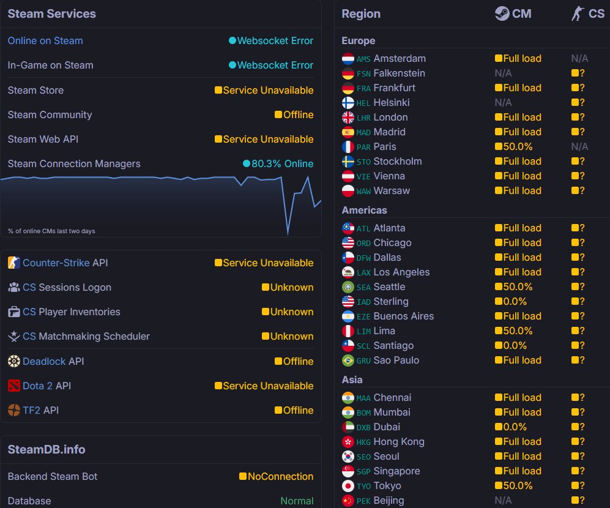Open the Counter-Strike link
The image size is (610, 508).
(56, 263)
